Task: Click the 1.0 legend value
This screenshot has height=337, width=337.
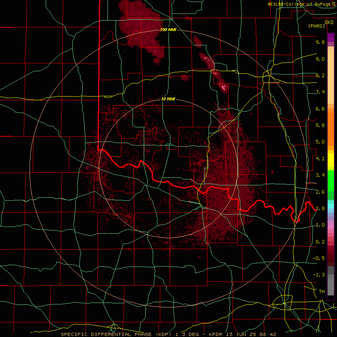Action: [x=320, y=225]
